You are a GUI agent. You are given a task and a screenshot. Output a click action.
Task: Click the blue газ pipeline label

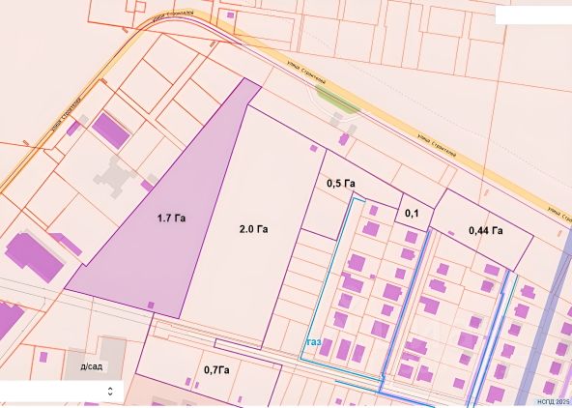[314, 342]
